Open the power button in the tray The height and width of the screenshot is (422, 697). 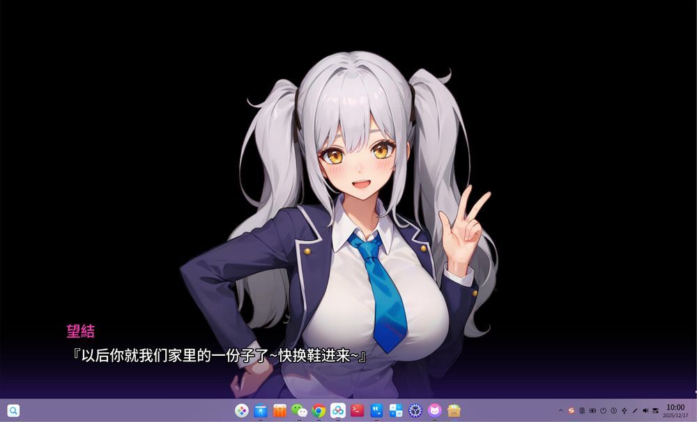point(603,411)
